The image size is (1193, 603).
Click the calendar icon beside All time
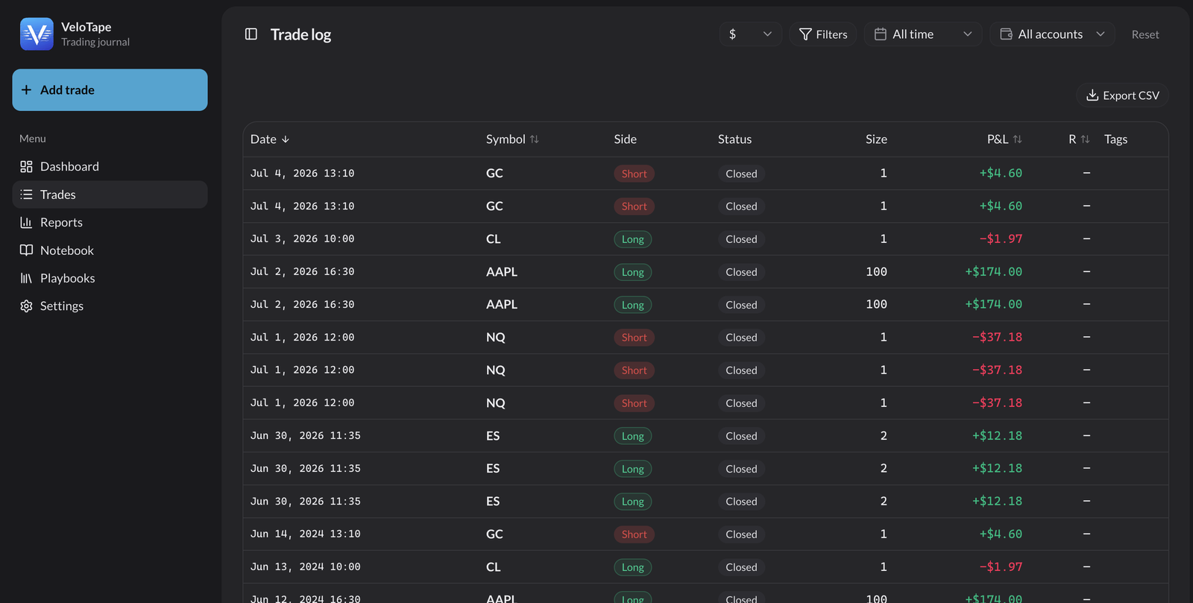[881, 34]
